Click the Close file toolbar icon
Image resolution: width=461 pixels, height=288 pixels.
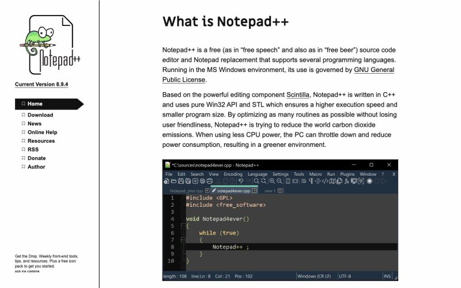[195, 181]
